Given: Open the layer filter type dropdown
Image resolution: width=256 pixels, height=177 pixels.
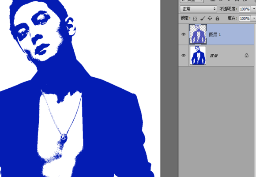Looking at the screenshot, I should [192, 1].
